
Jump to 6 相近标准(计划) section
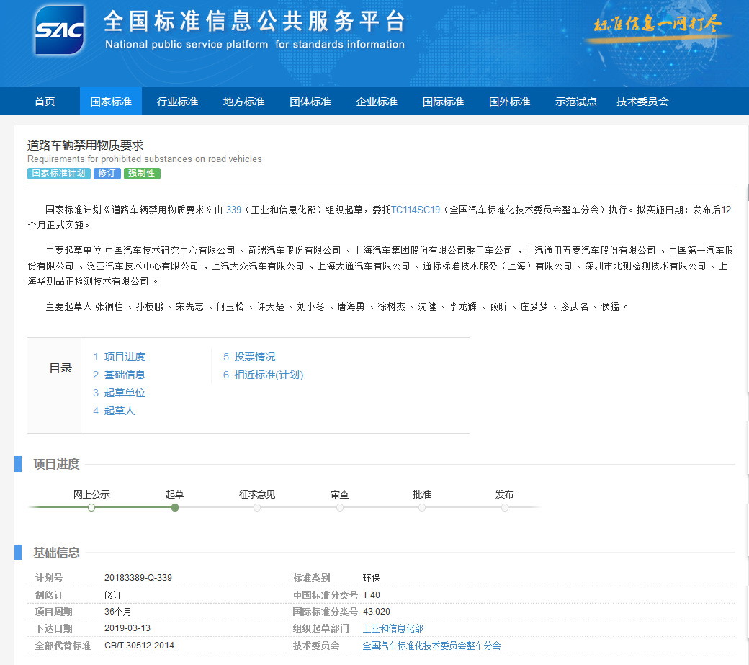tap(263, 375)
